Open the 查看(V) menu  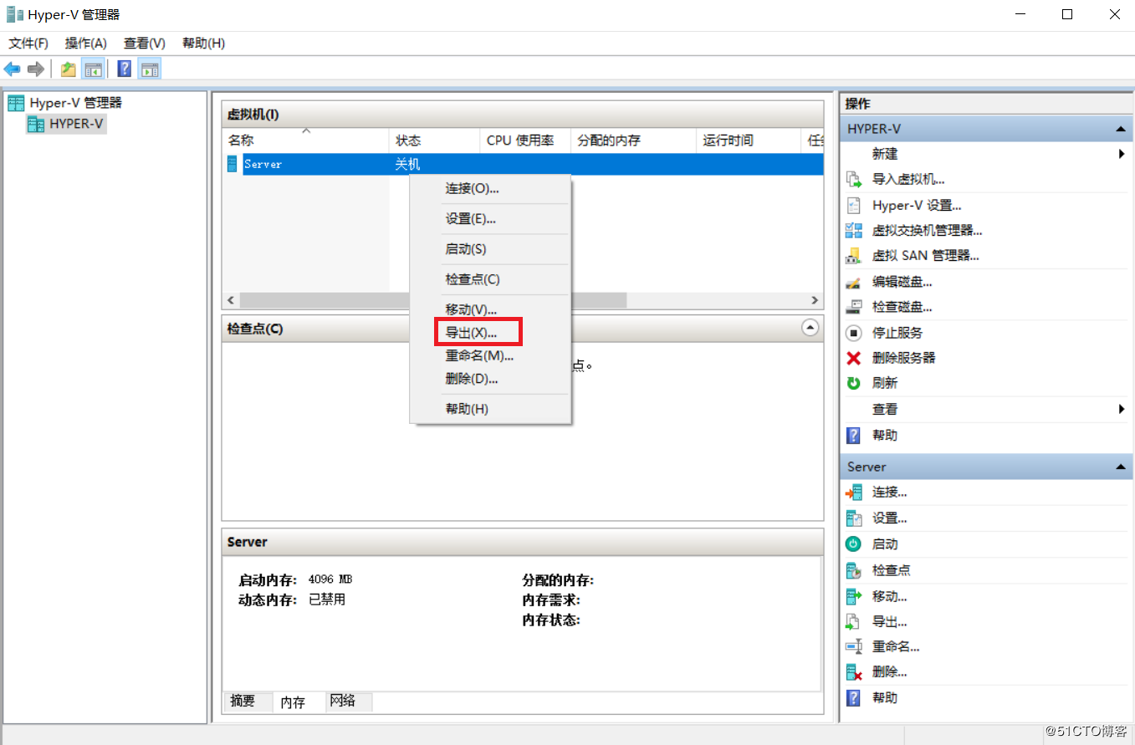(x=143, y=43)
